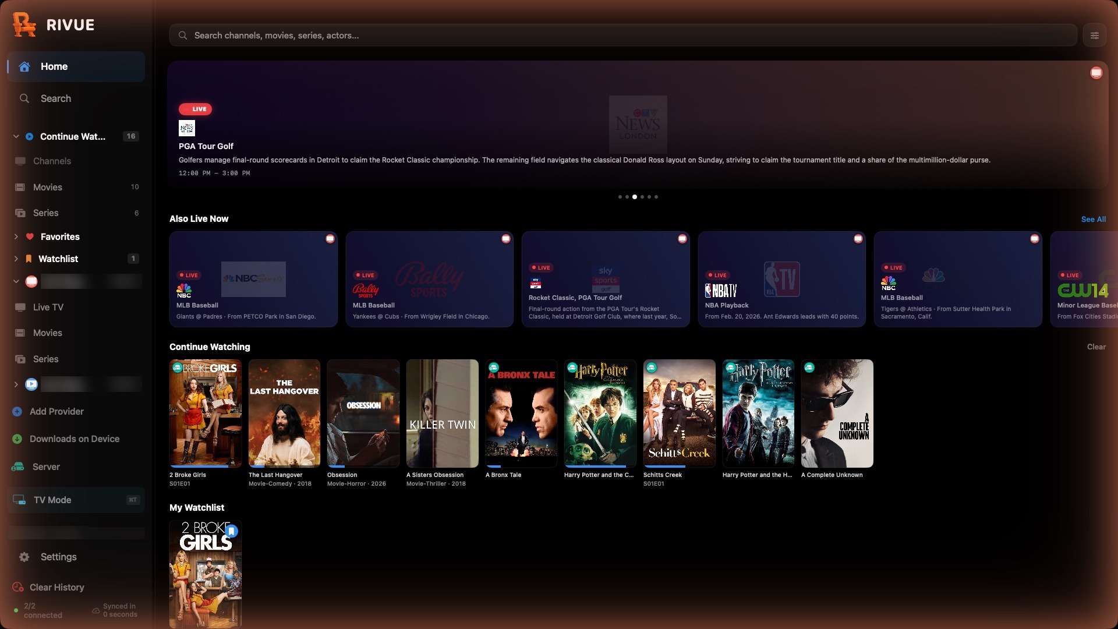Viewport: 1118px width, 629px height.
Task: Click provider badge on NBA Playback card
Action: tap(858, 239)
